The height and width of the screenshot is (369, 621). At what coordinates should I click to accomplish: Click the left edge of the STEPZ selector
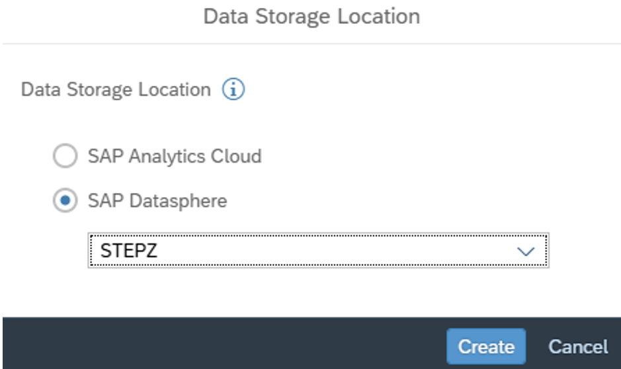click(x=93, y=251)
